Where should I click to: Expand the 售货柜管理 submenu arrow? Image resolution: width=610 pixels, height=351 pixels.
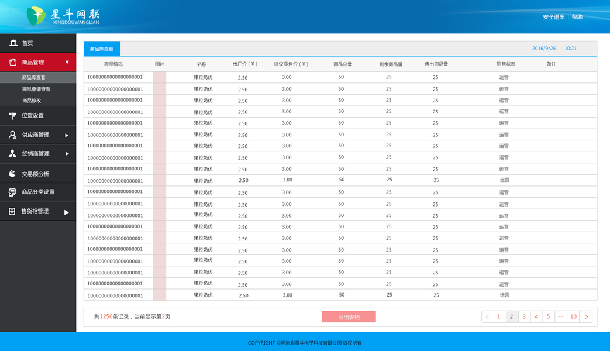67,212
